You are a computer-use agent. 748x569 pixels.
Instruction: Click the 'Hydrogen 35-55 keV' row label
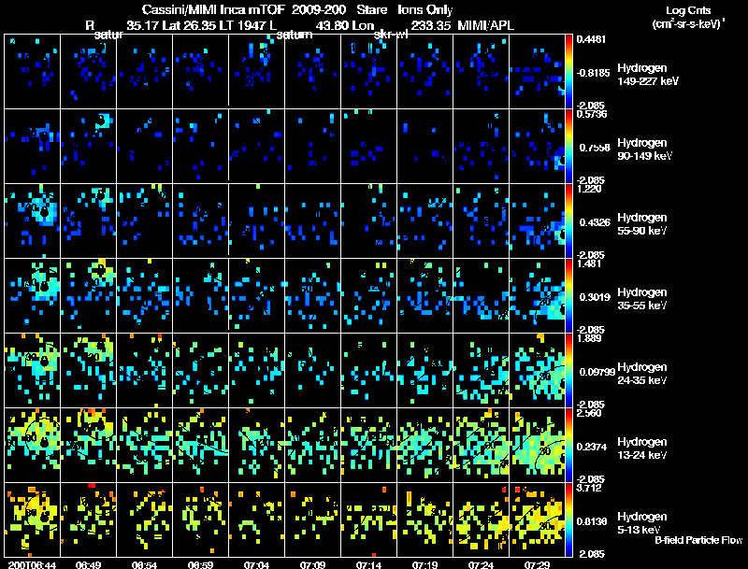(642, 299)
